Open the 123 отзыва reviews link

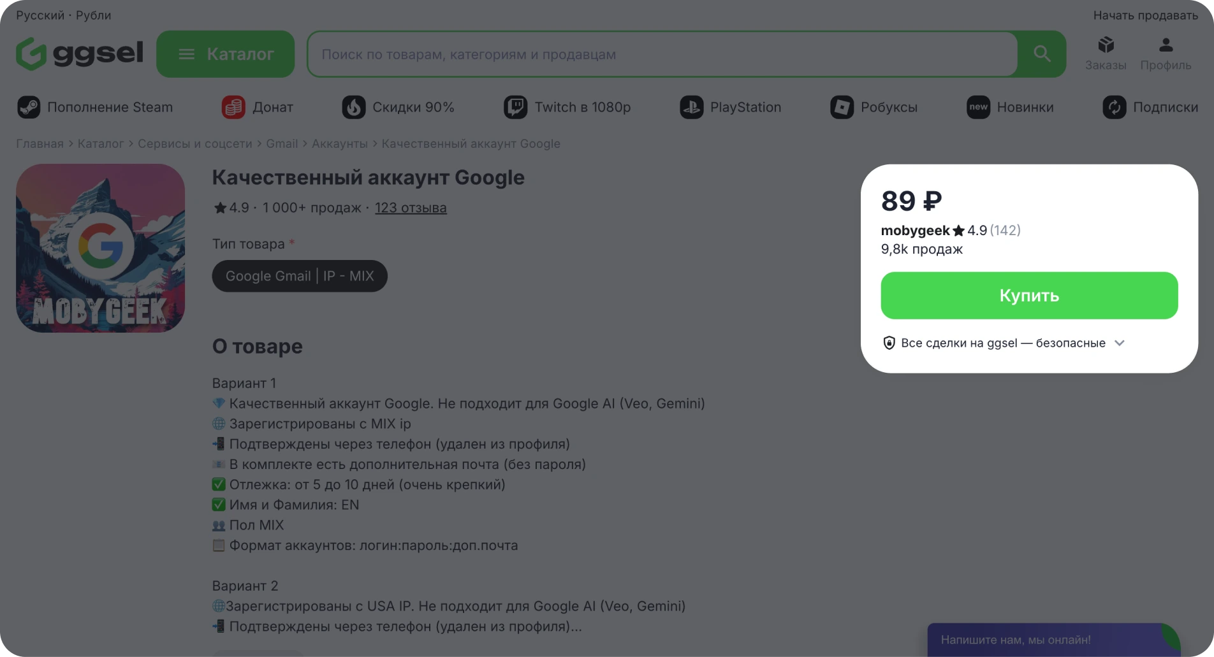tap(411, 208)
